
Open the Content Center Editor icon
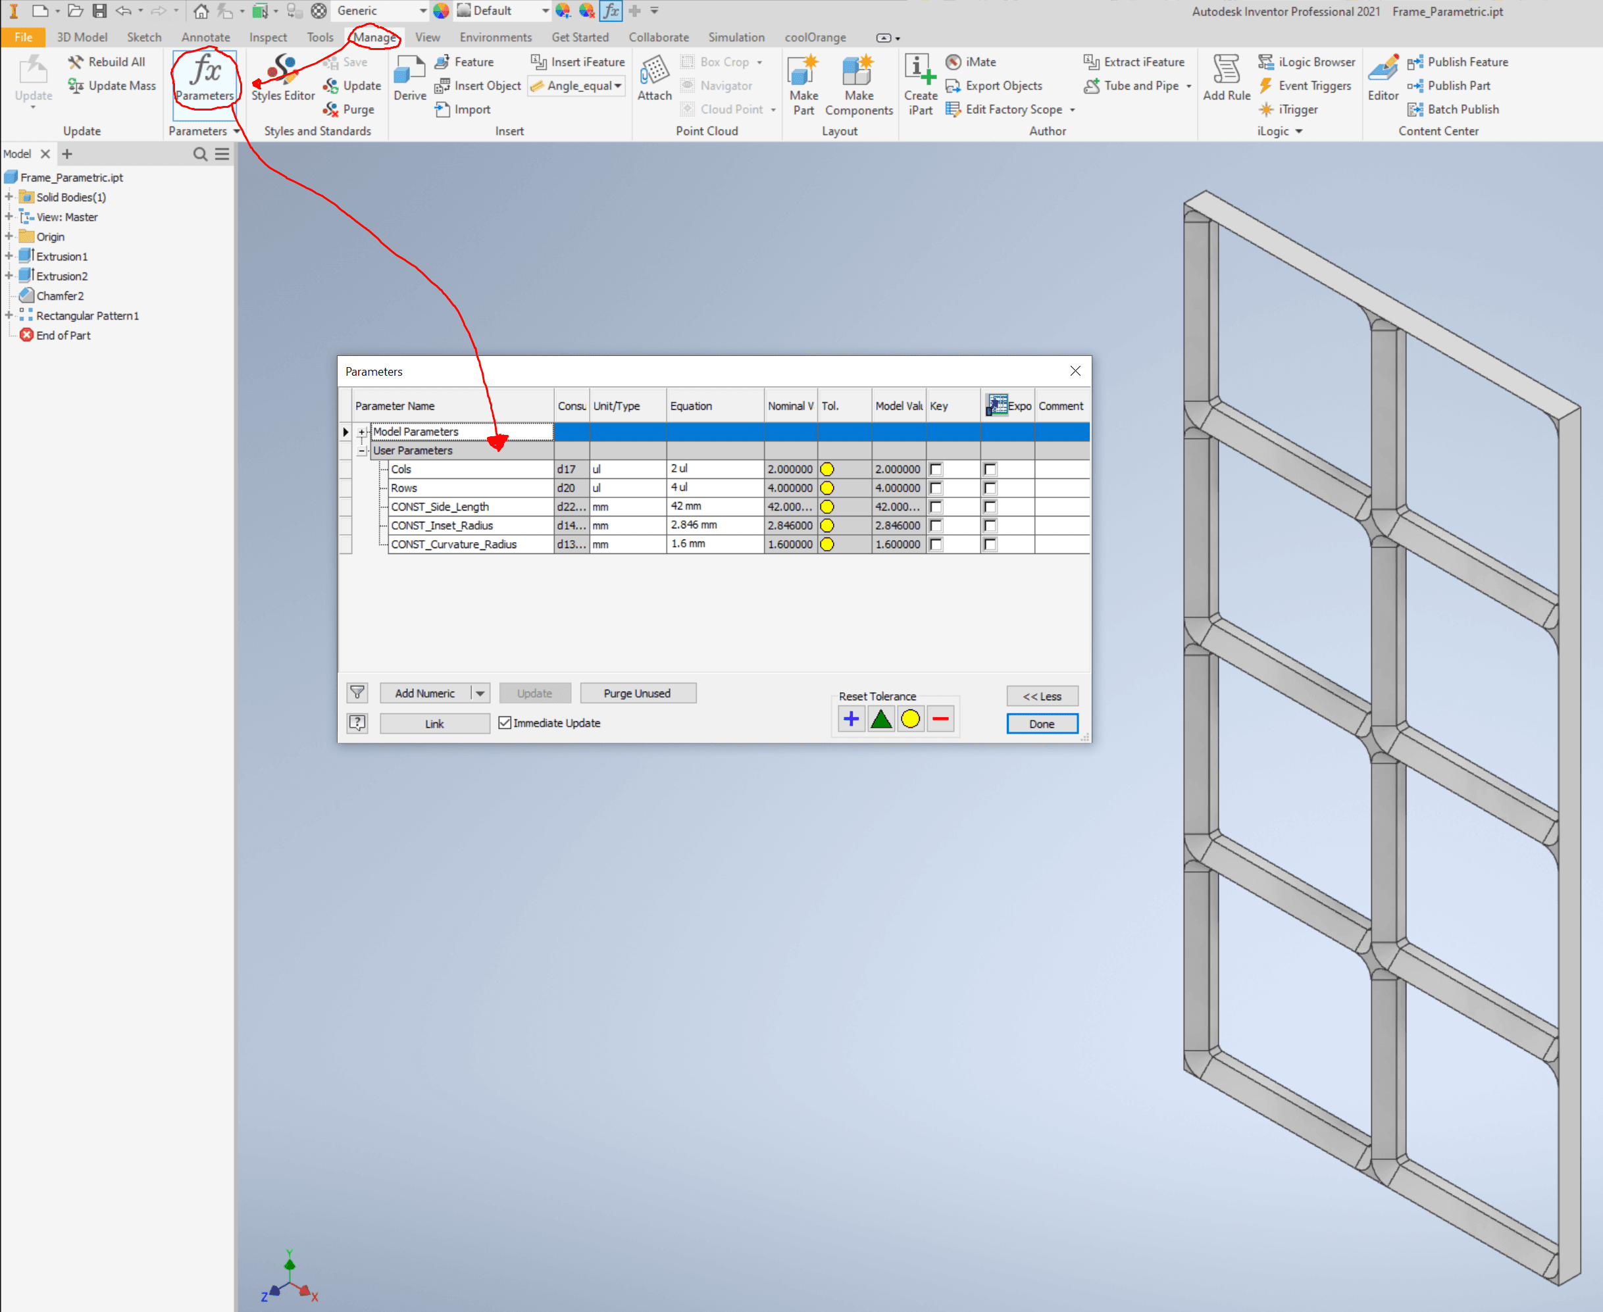point(1383,78)
